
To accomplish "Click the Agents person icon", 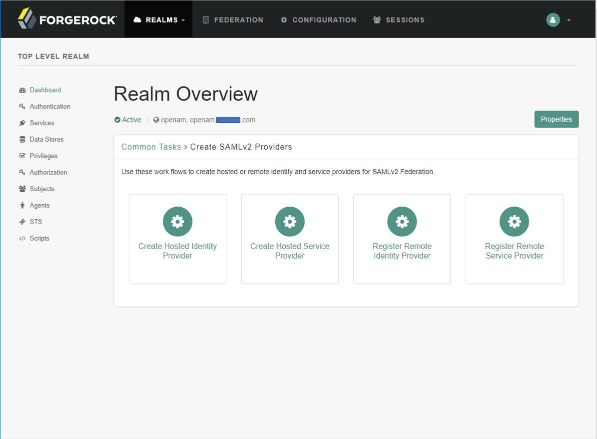I will tap(22, 205).
